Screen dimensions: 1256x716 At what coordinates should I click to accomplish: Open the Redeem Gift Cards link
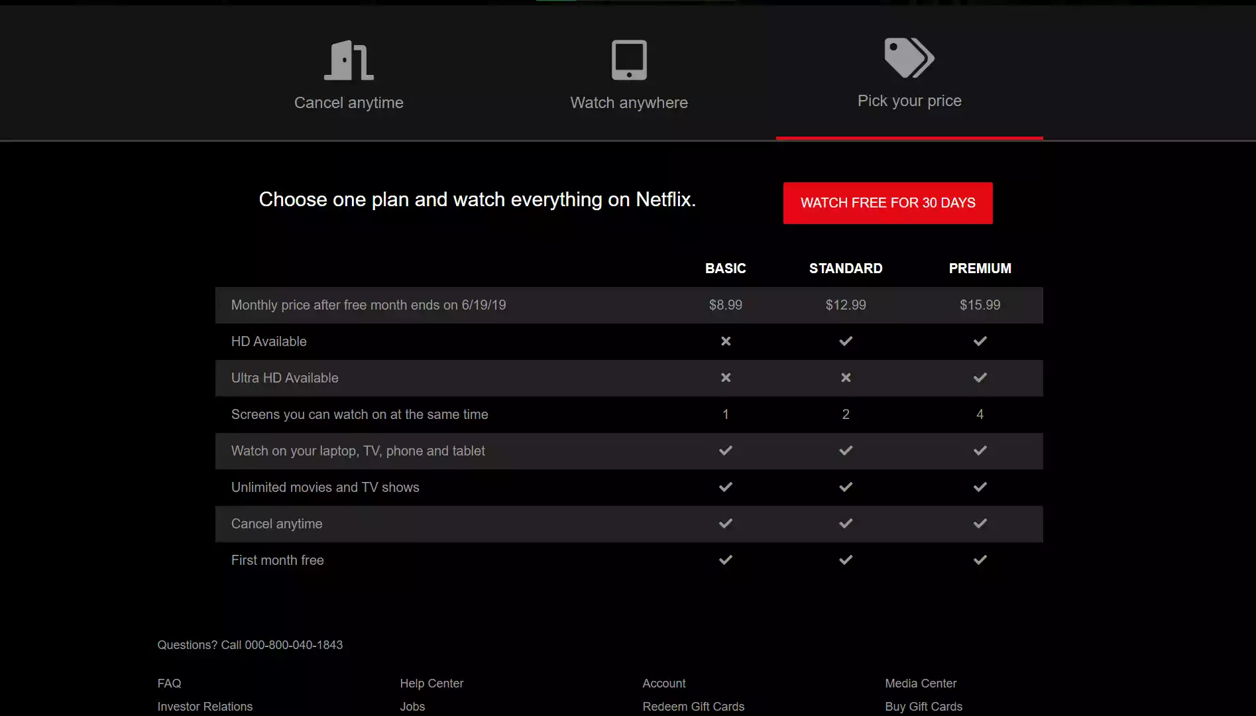(693, 707)
